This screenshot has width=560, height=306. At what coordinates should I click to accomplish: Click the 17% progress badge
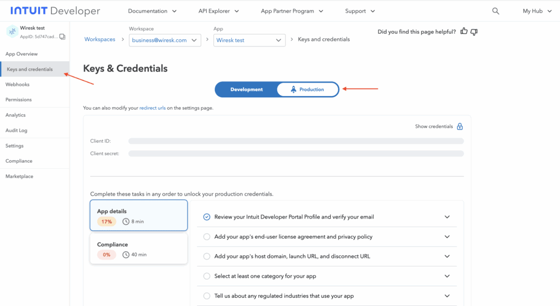pos(107,221)
